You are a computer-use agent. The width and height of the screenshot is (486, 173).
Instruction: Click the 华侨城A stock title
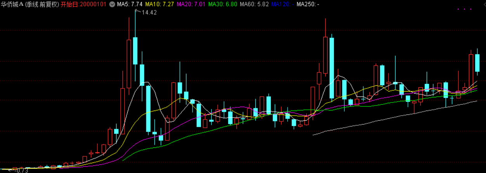(x=13, y=5)
